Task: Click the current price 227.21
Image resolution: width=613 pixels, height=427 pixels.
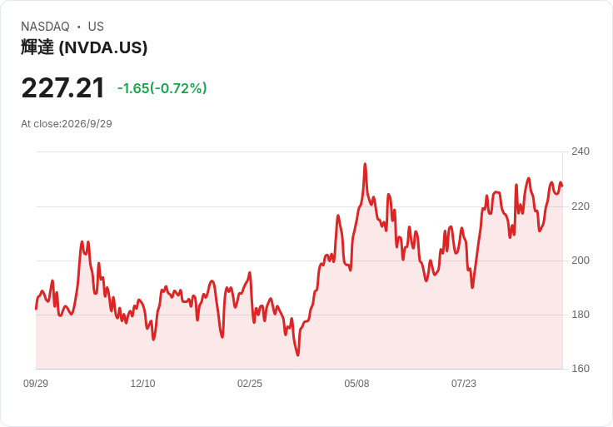Action: [x=63, y=88]
